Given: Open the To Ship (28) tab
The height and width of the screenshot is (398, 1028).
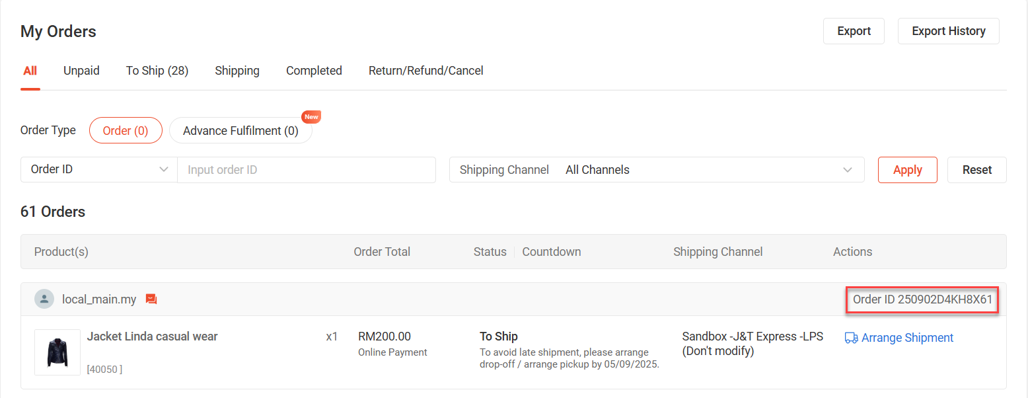Looking at the screenshot, I should click(x=157, y=71).
